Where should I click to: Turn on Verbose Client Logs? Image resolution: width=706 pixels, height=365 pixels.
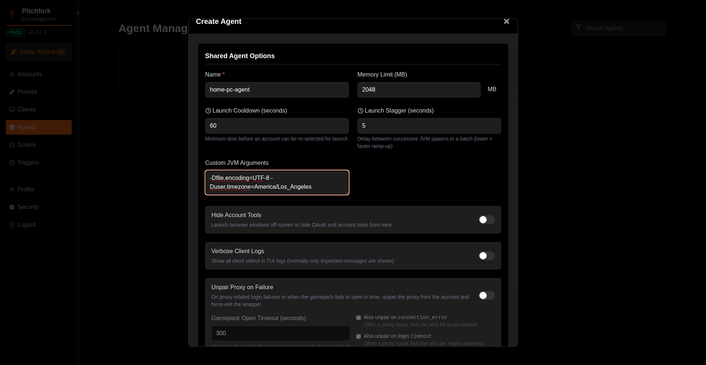point(487,256)
